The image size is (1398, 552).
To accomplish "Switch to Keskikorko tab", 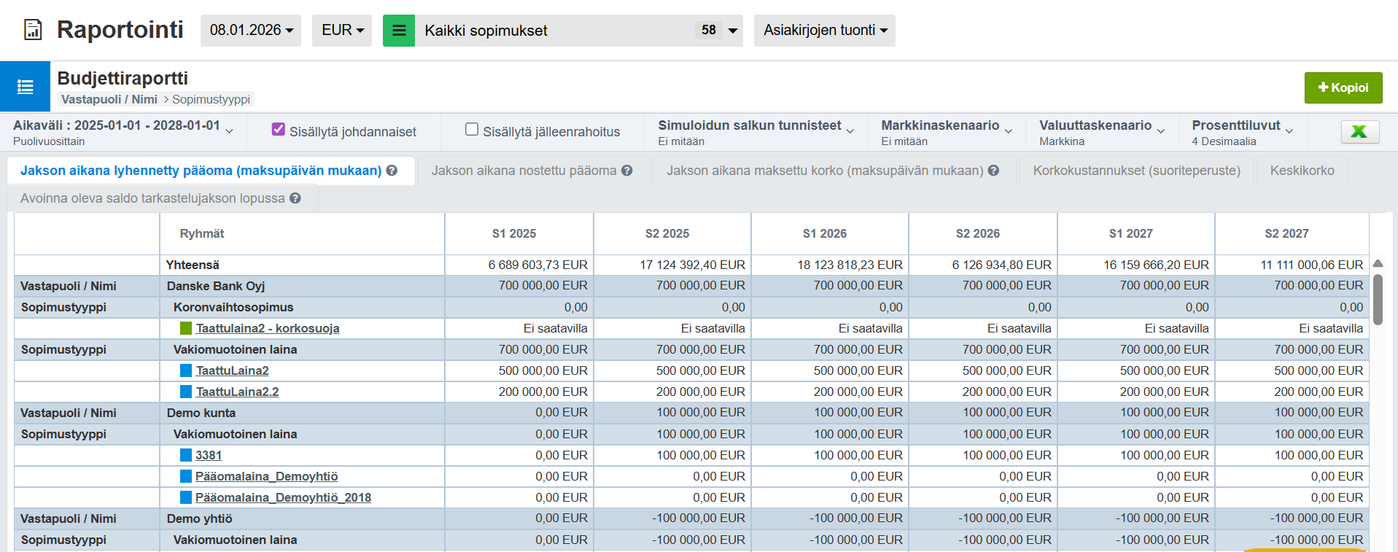I will (1302, 171).
